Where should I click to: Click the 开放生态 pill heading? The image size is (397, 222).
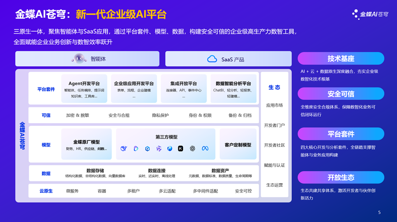pos(341,178)
